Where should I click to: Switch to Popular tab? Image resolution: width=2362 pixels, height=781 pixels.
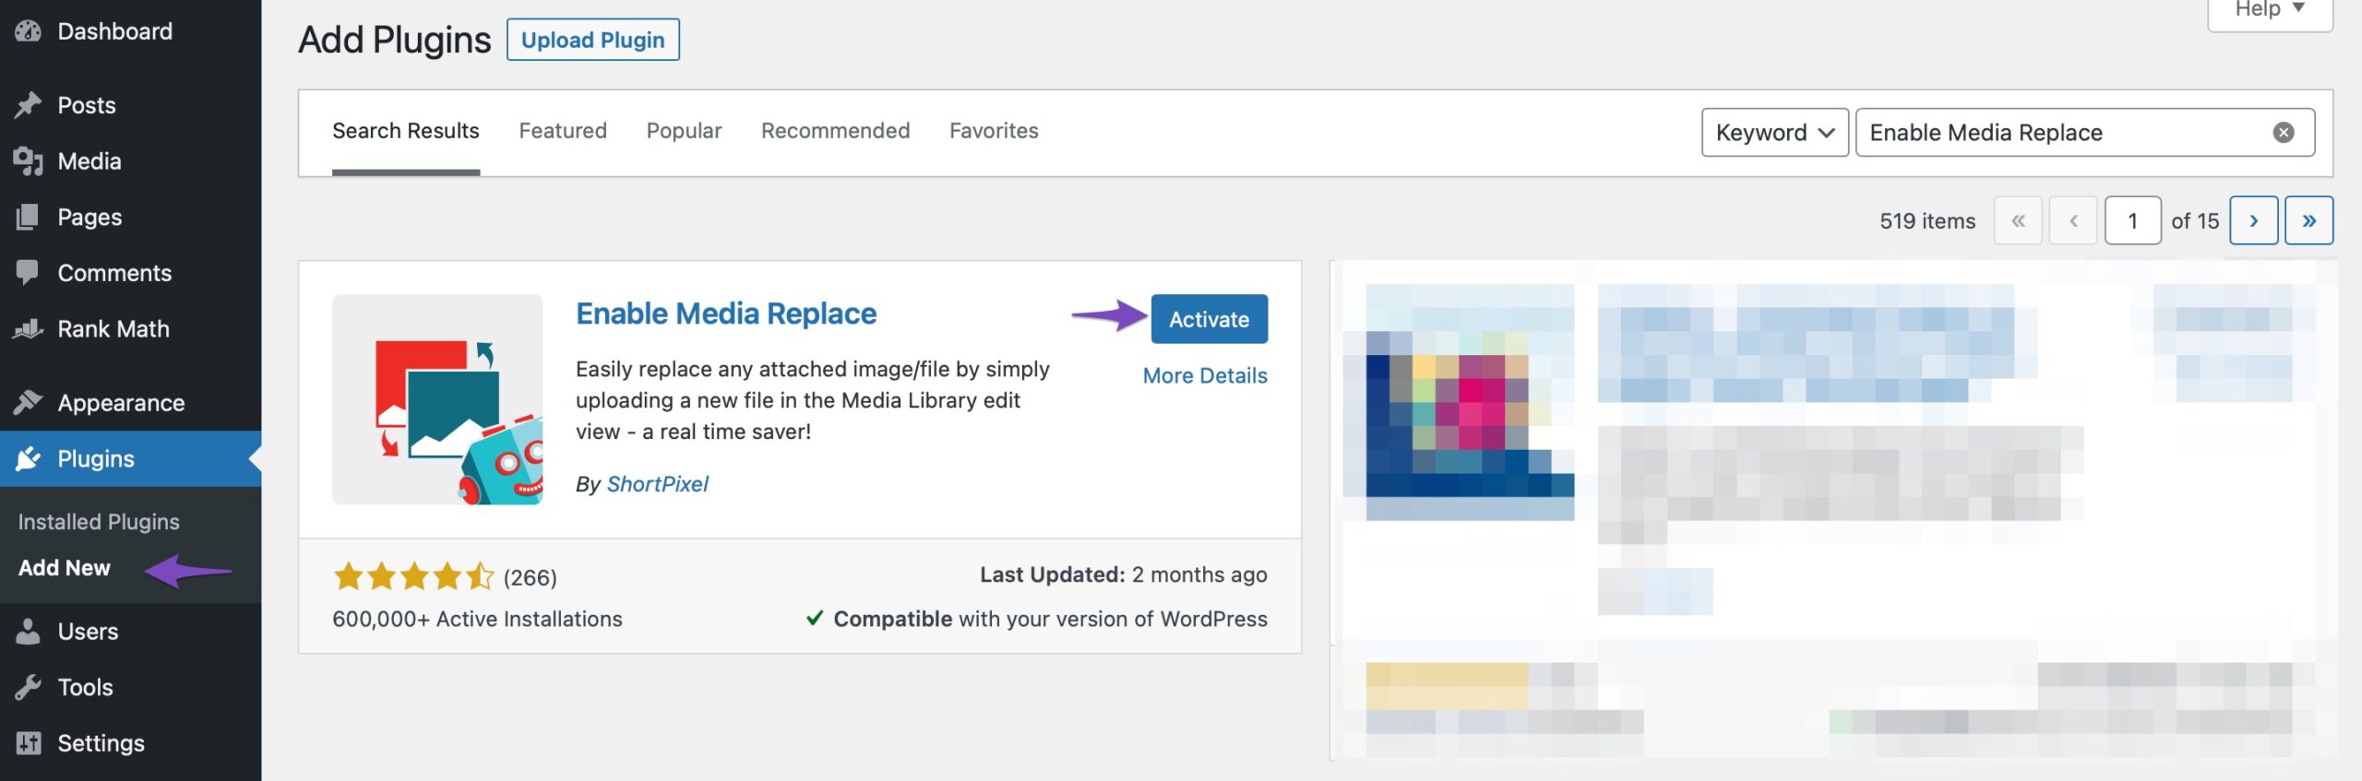[x=684, y=131]
